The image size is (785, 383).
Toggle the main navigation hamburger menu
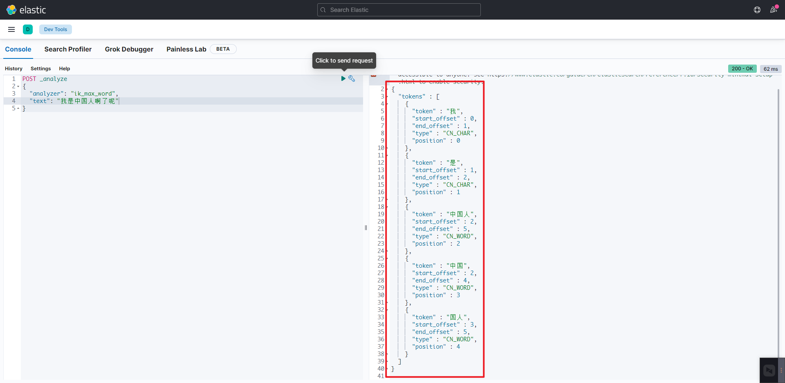[x=11, y=29]
